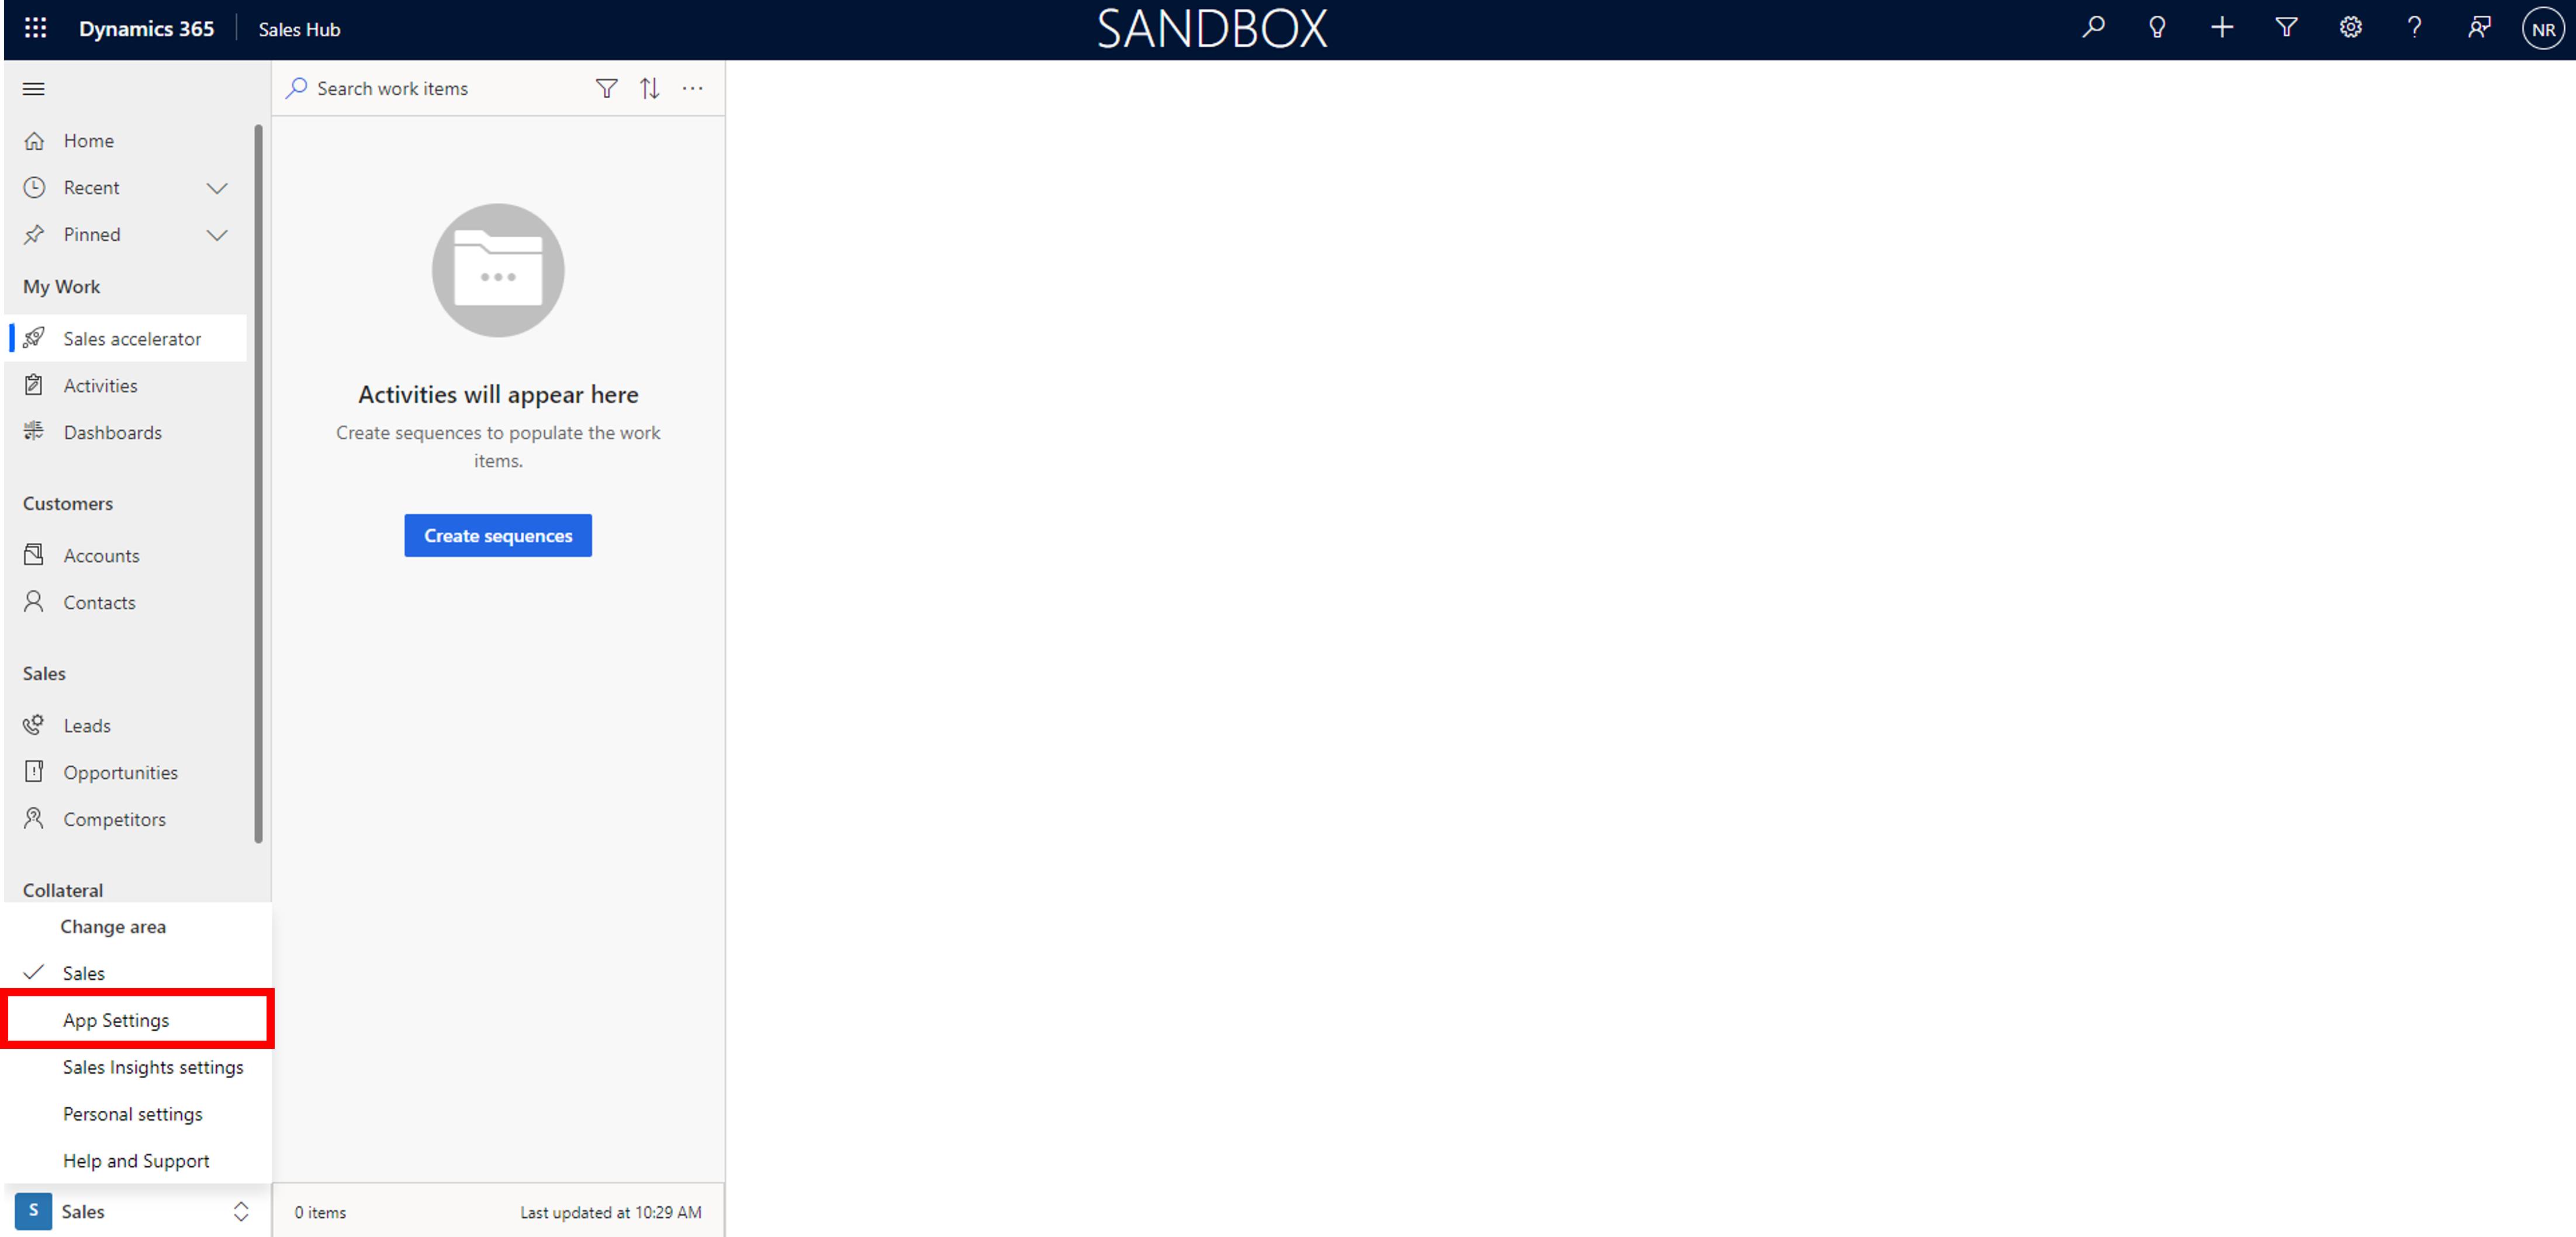Click the Personal settings link
The image size is (2576, 1237).
click(132, 1114)
